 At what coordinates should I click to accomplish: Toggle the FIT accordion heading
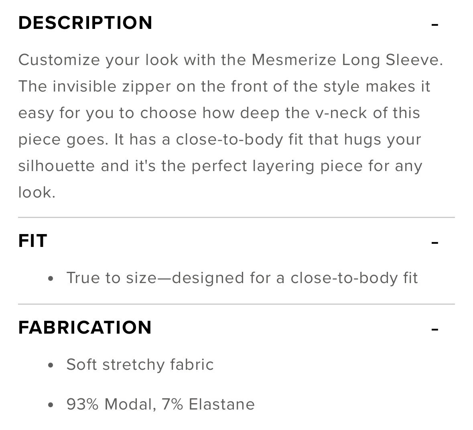32,240
